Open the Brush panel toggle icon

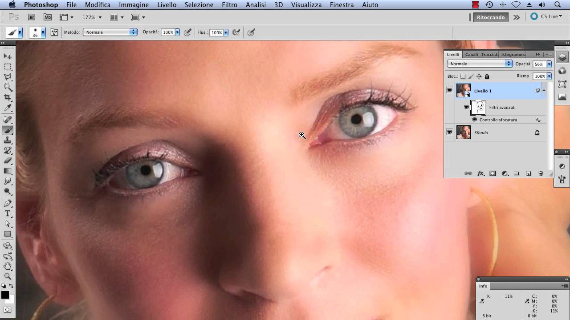(x=54, y=32)
